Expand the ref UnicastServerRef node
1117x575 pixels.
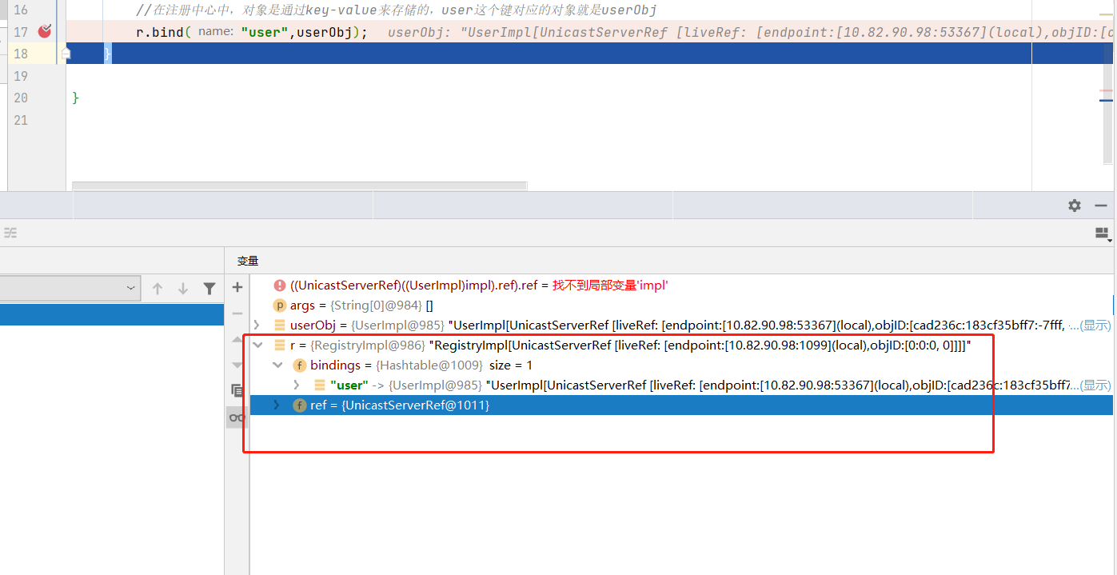277,405
